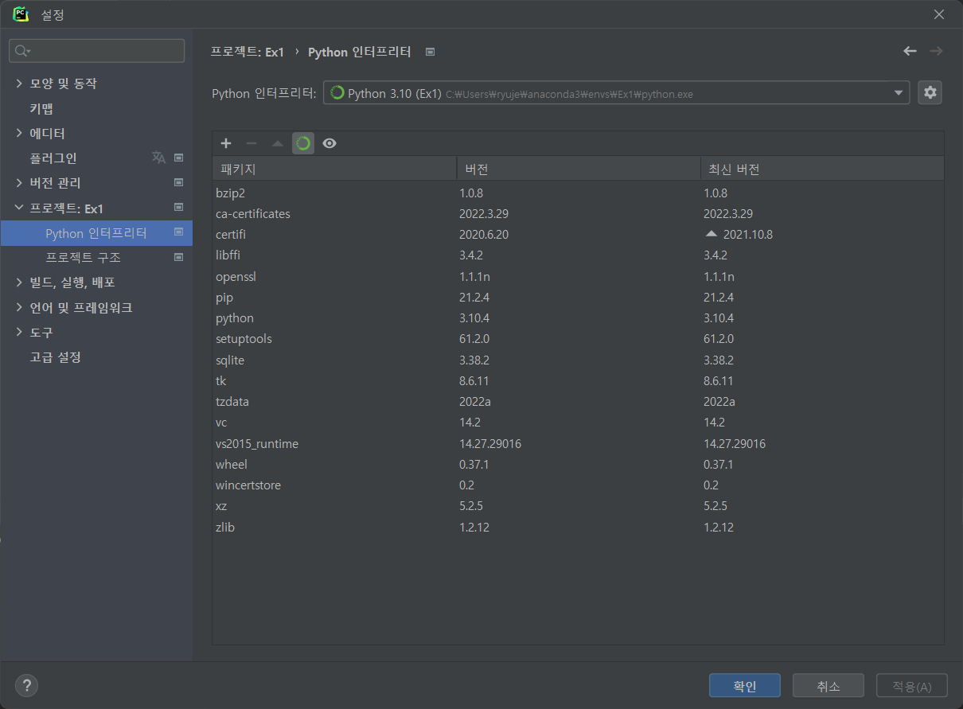Screen dimensions: 963x709
Task: Expand the 버전 관리 section
Action: pos(19,183)
